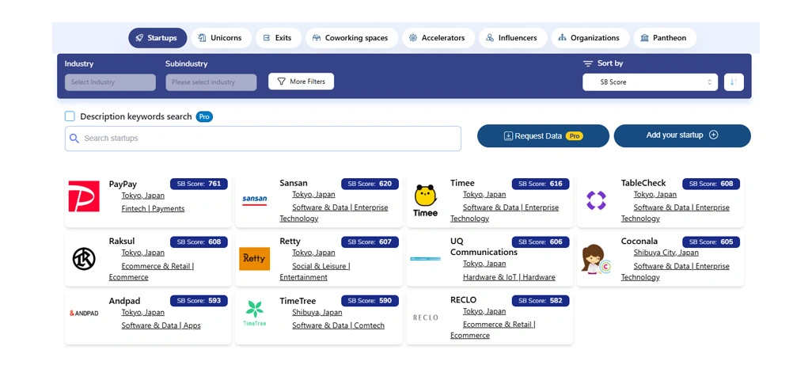
Task: Click the TimeTree green leaf logo
Action: pyautogui.click(x=254, y=313)
